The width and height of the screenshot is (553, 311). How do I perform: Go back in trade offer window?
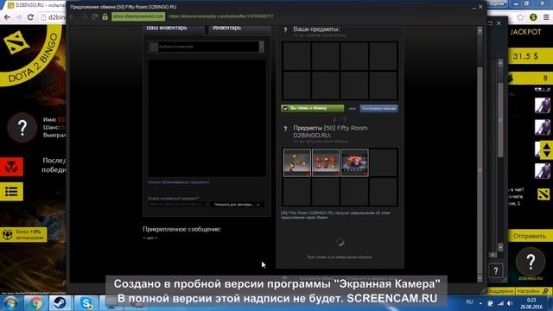coord(73,16)
